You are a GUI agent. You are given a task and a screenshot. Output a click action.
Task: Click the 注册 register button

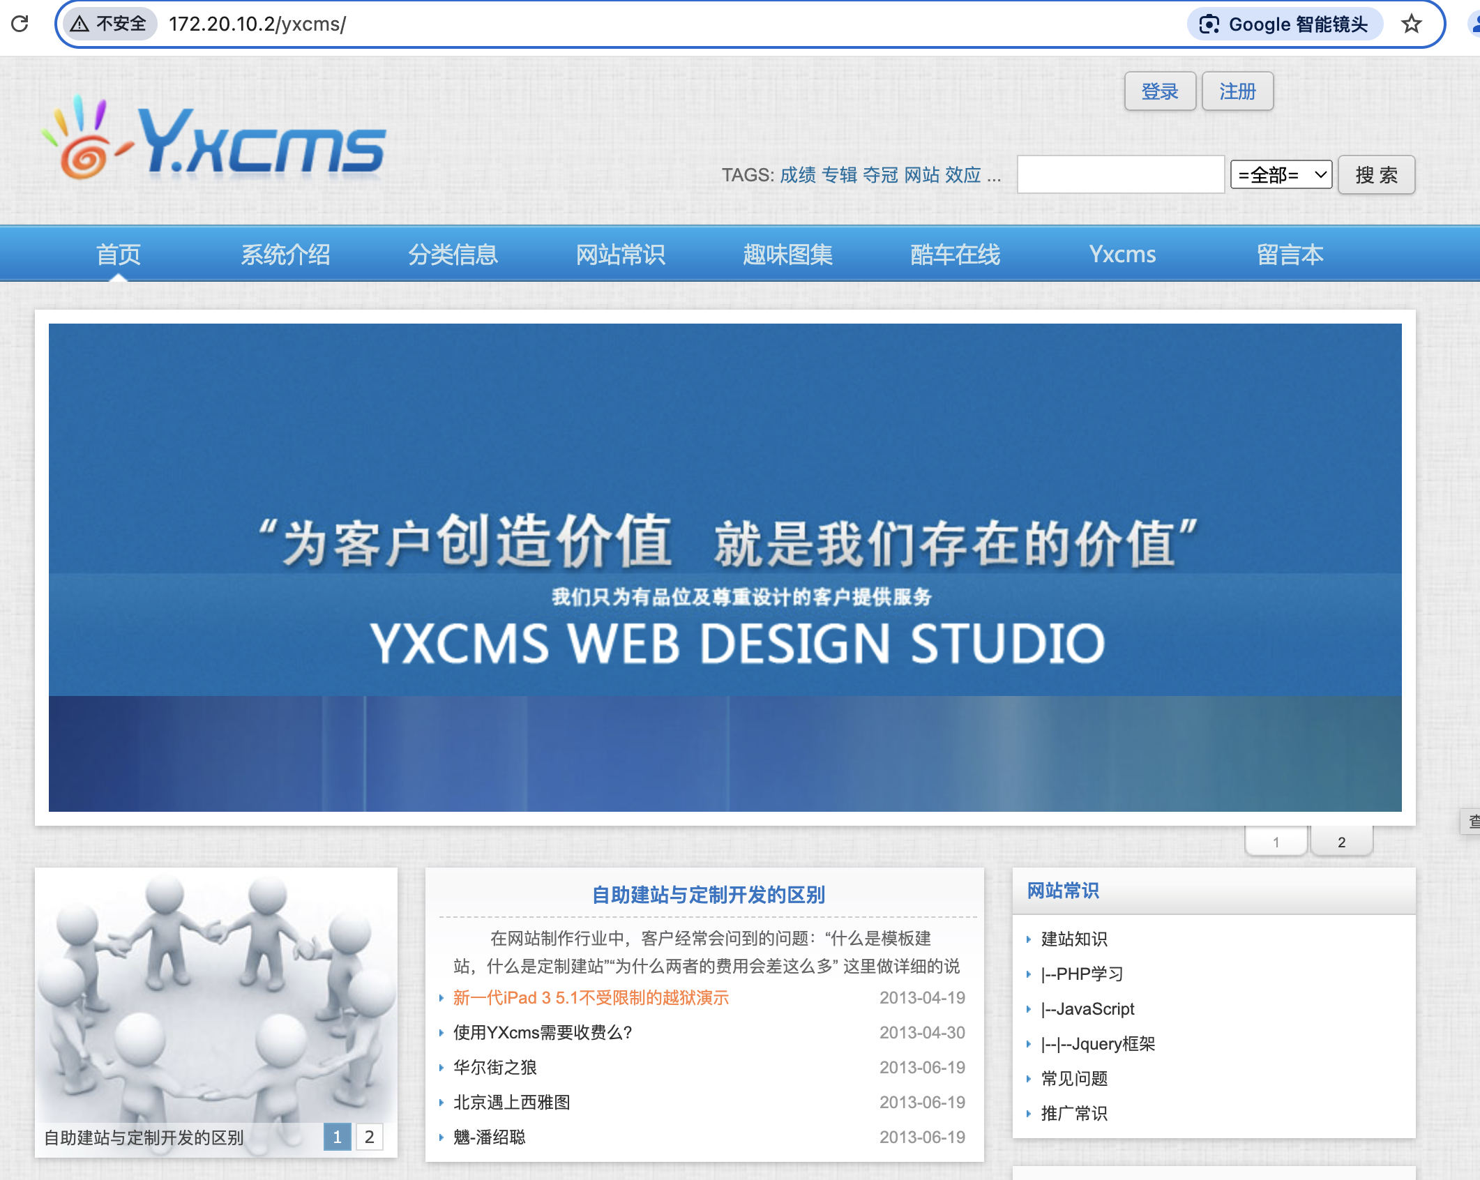(1237, 91)
